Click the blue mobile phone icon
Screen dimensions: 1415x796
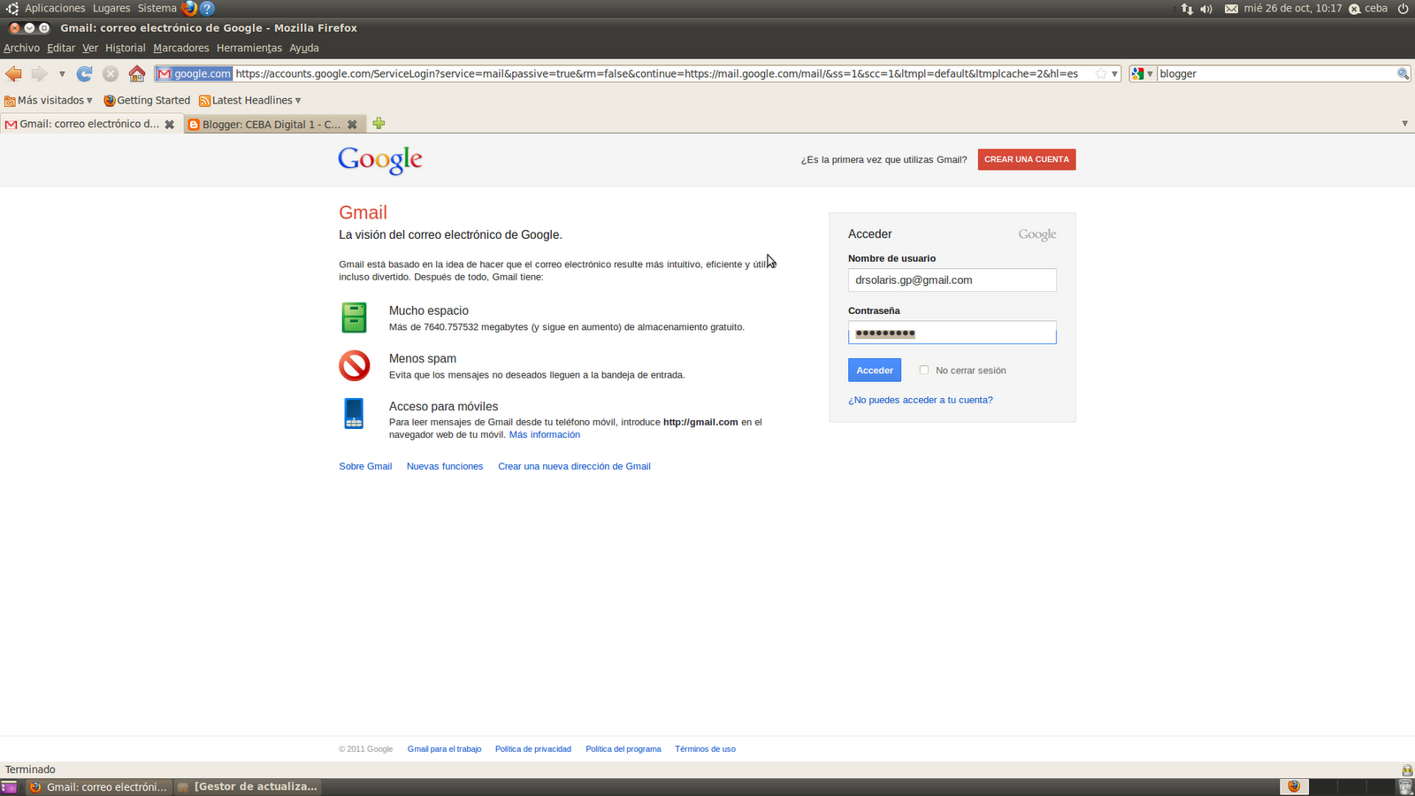point(354,413)
